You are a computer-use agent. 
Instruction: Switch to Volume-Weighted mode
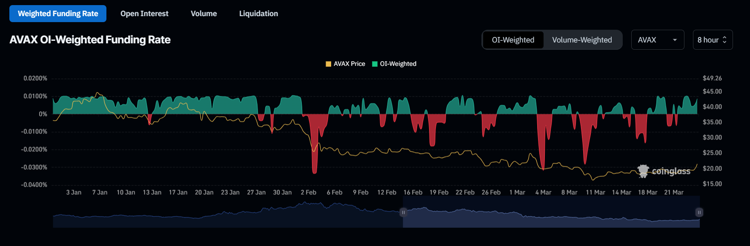point(582,40)
